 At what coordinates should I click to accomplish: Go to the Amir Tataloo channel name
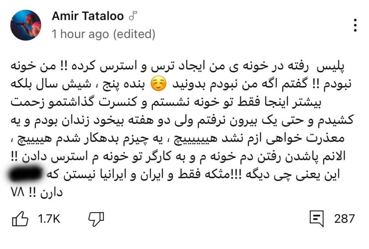pyautogui.click(x=88, y=16)
